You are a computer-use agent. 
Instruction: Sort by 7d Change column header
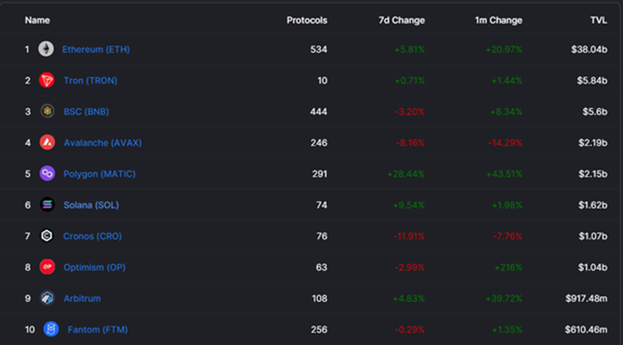[401, 21]
